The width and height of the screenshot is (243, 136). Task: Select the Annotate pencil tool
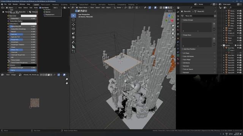73,42
